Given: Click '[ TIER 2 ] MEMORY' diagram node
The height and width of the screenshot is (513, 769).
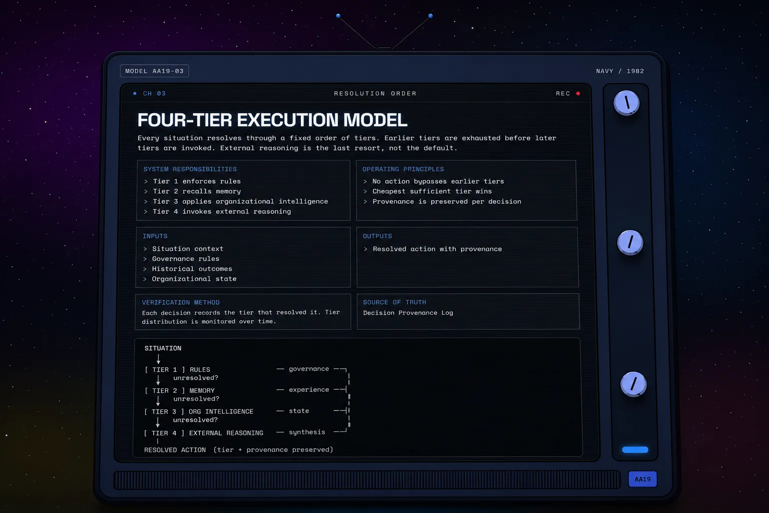Looking at the screenshot, I should [179, 391].
